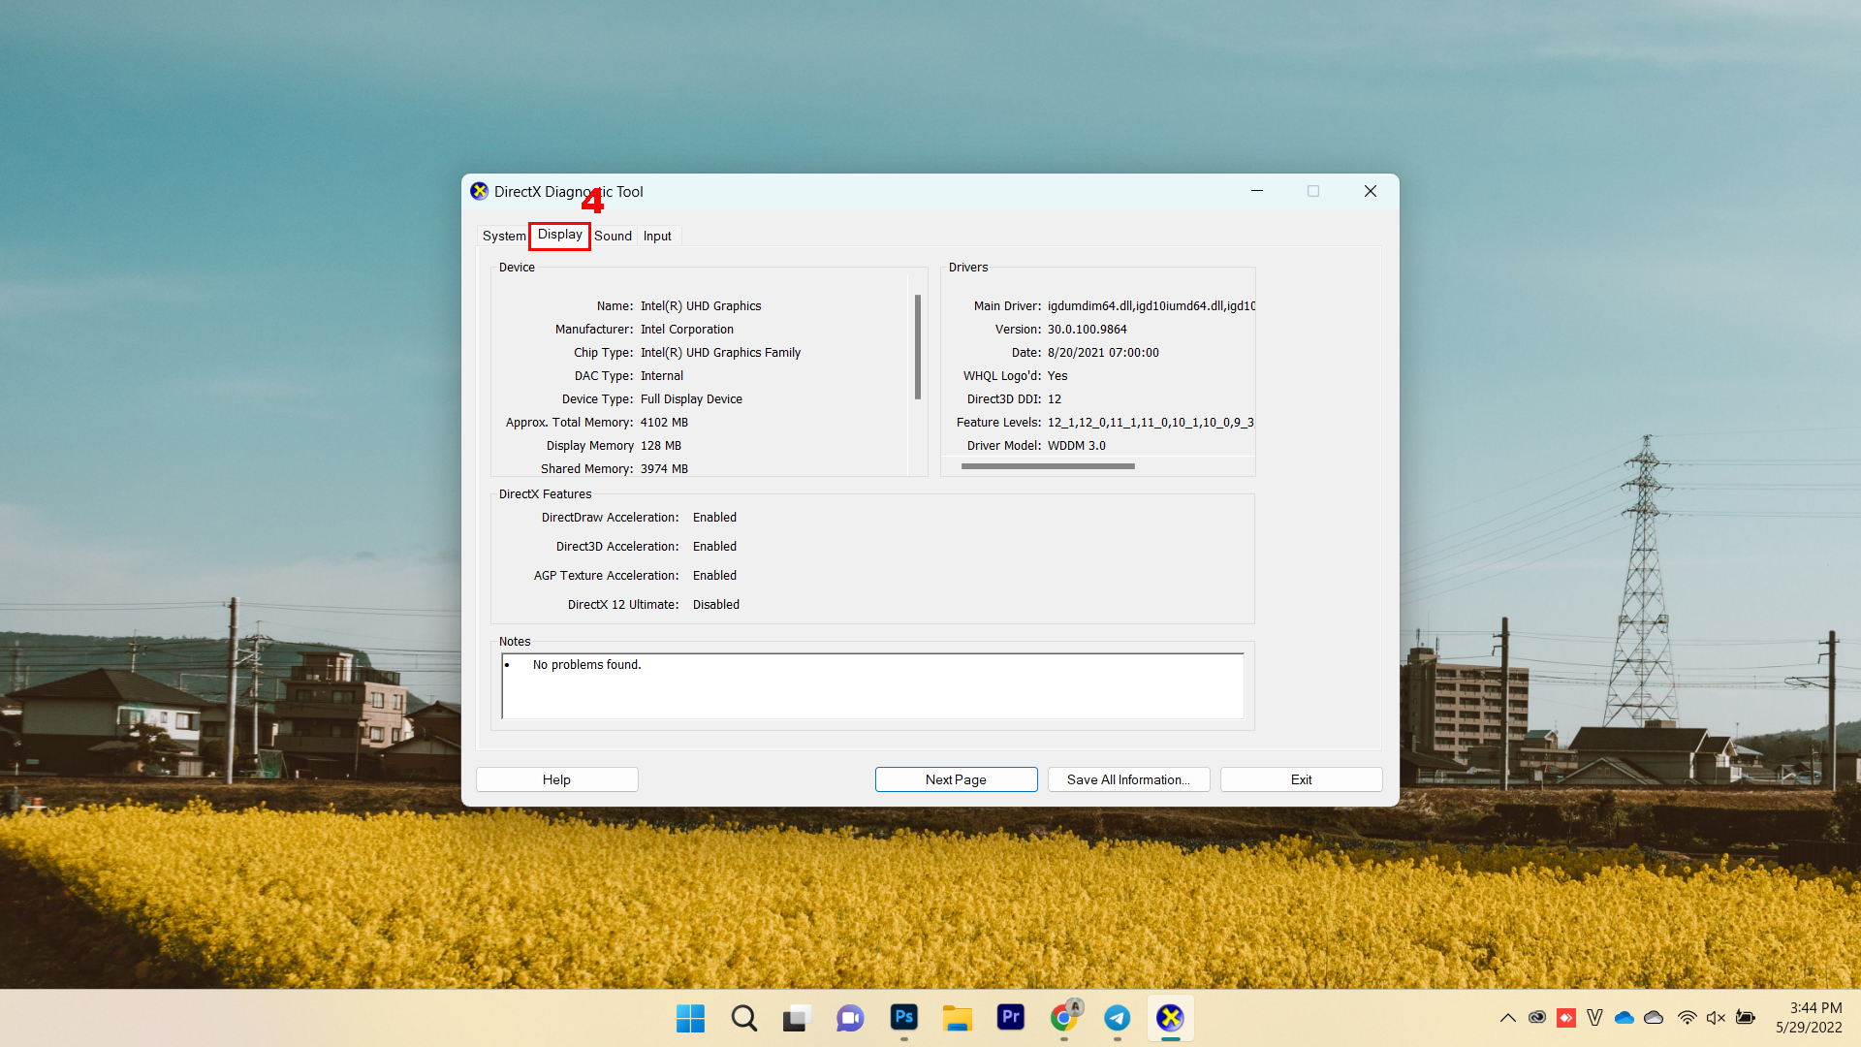Open Wi-Fi network settings
The image size is (1861, 1047).
1687,1018
